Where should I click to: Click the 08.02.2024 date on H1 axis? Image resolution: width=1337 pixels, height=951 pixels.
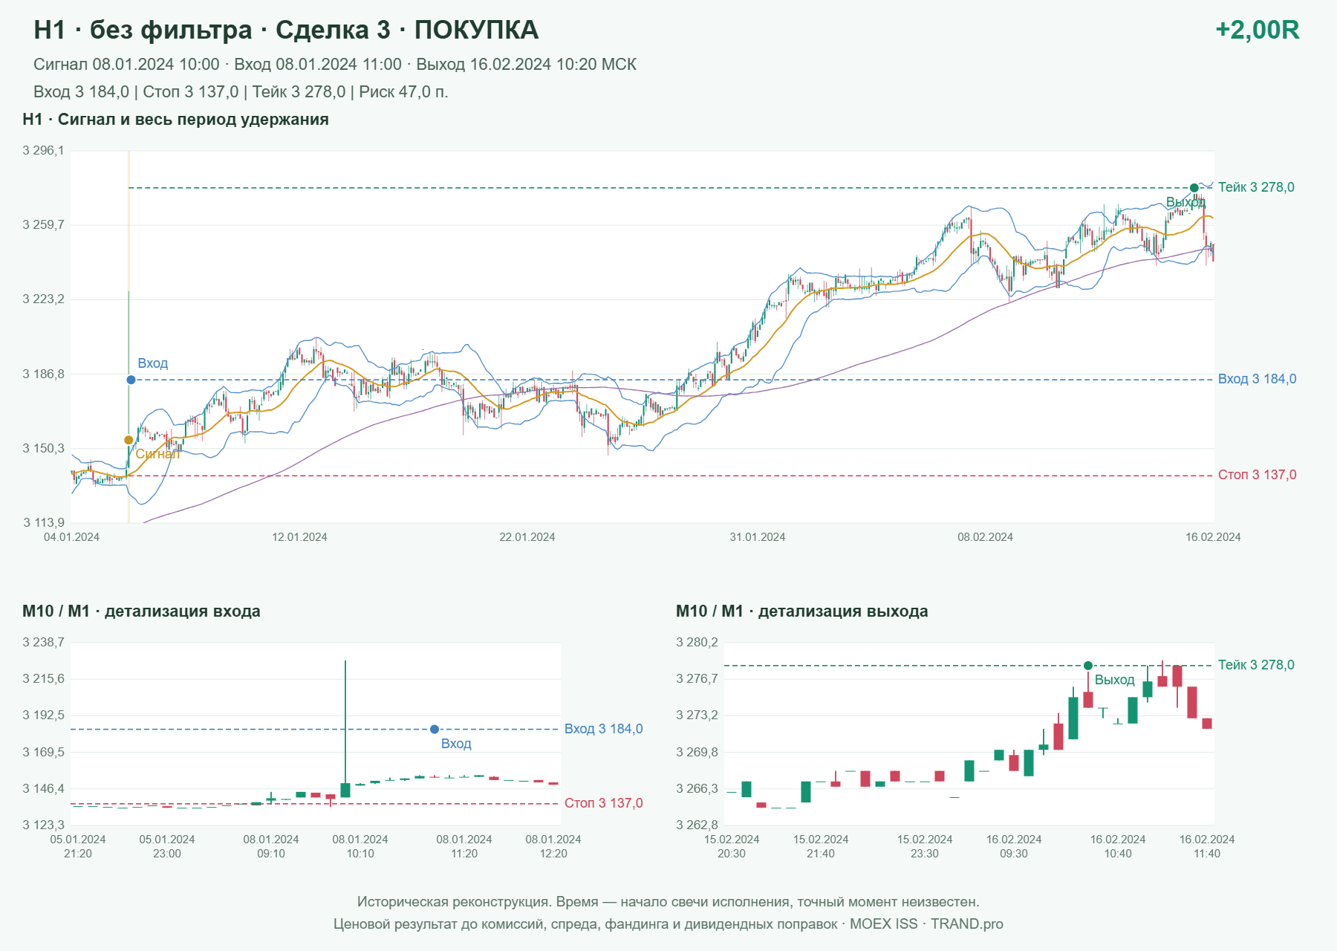tap(985, 537)
